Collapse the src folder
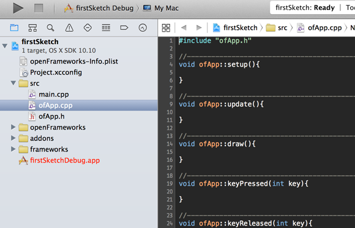 click(13, 83)
